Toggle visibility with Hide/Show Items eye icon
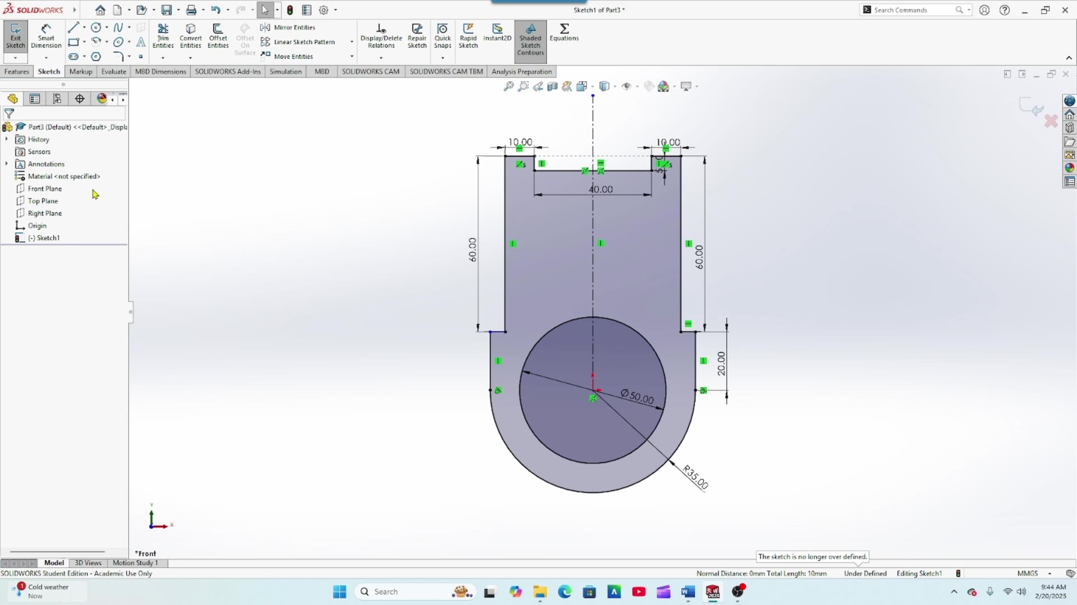 tap(627, 86)
